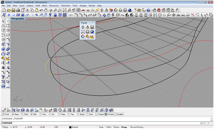Click the padlock icon in the Popup toolbar
Screen dimensions: 214x129
click(88, 27)
